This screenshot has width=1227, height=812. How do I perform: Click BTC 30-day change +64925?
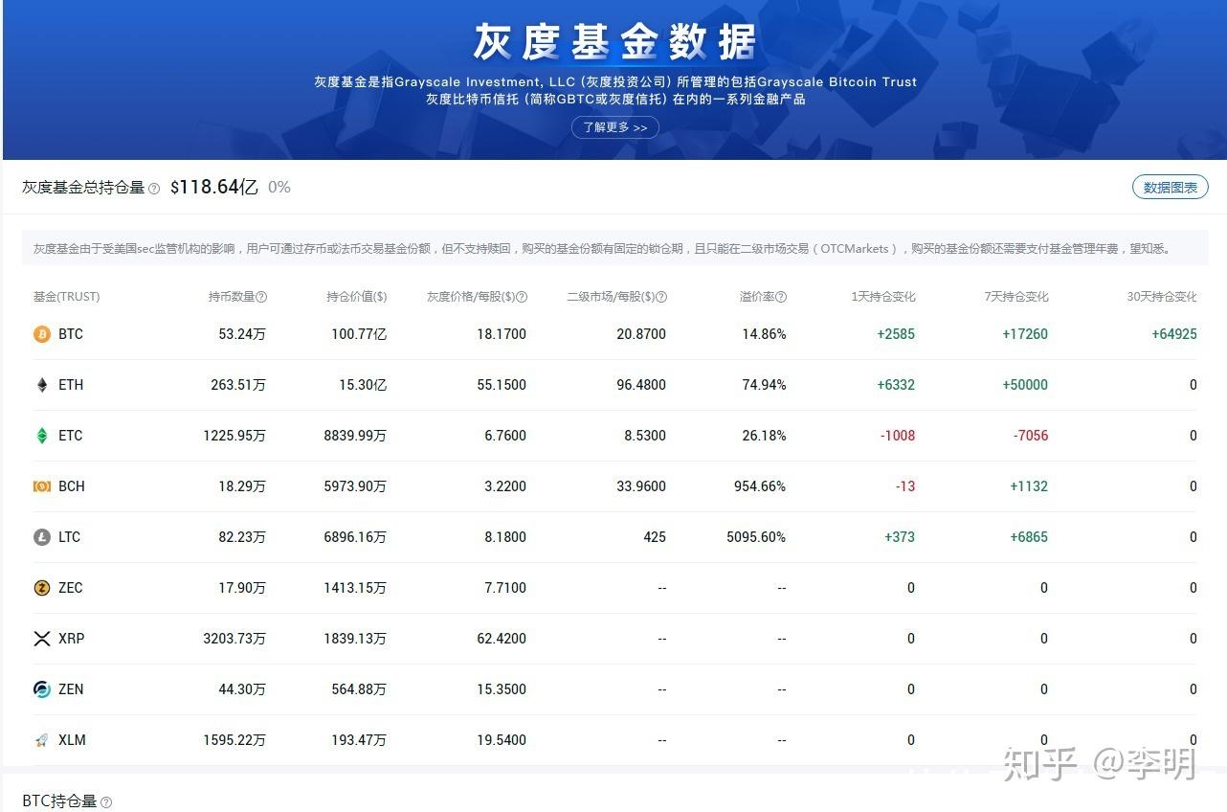[x=1173, y=334]
